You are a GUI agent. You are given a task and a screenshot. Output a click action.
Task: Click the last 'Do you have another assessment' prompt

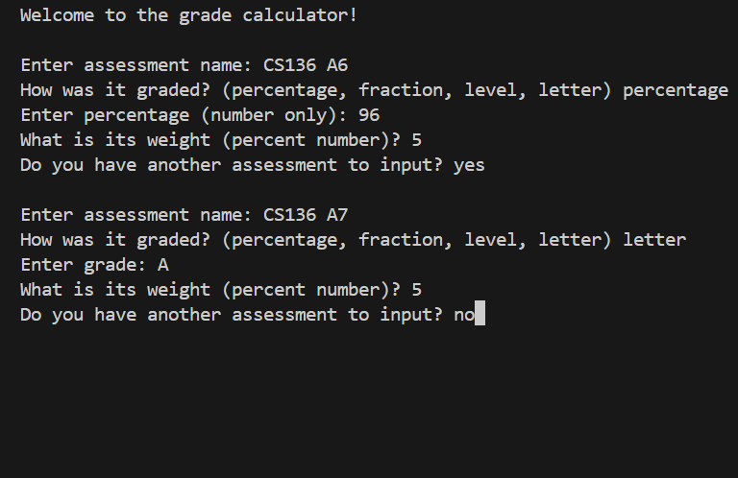pos(232,316)
